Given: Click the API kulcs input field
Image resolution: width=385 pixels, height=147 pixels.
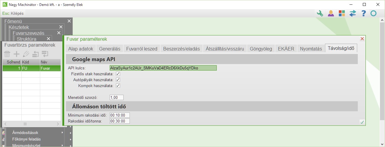Looking at the screenshot, I should [x=163, y=68].
